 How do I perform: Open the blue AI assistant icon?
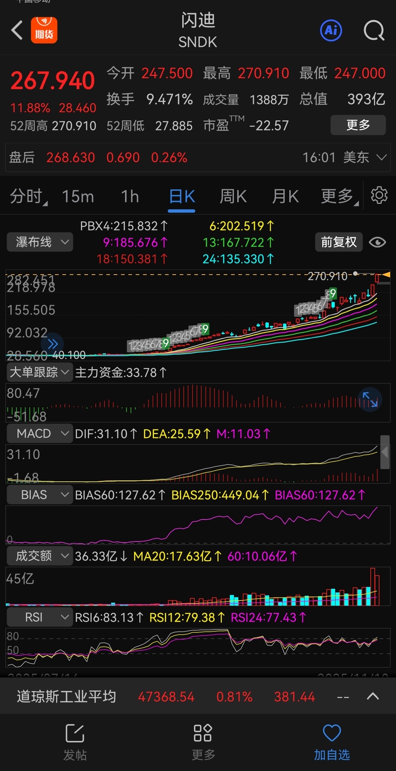point(331,30)
